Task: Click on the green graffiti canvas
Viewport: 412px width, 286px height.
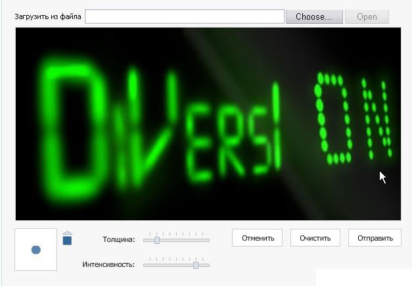Action: point(208,124)
